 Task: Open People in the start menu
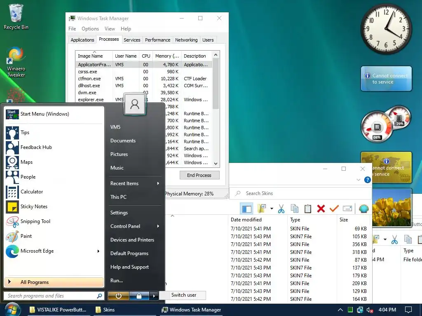click(54, 177)
